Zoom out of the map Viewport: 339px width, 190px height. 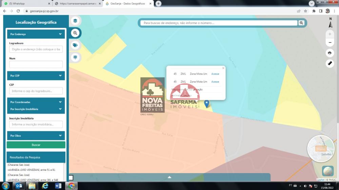click(330, 43)
